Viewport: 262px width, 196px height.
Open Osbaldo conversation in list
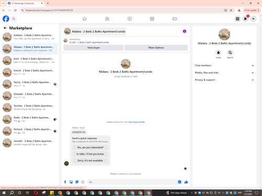pos(29,96)
